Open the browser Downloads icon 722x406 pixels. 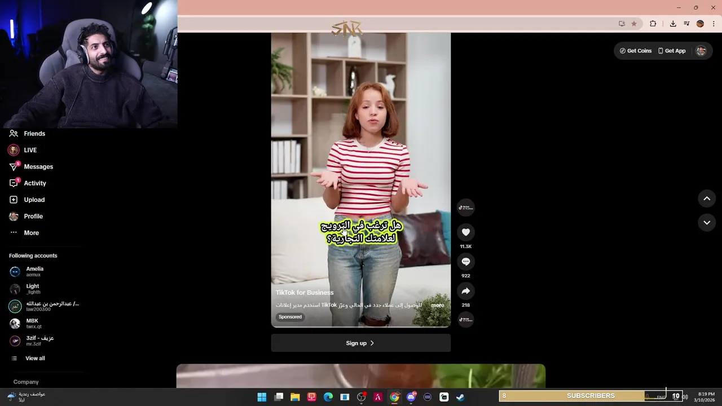click(x=673, y=24)
